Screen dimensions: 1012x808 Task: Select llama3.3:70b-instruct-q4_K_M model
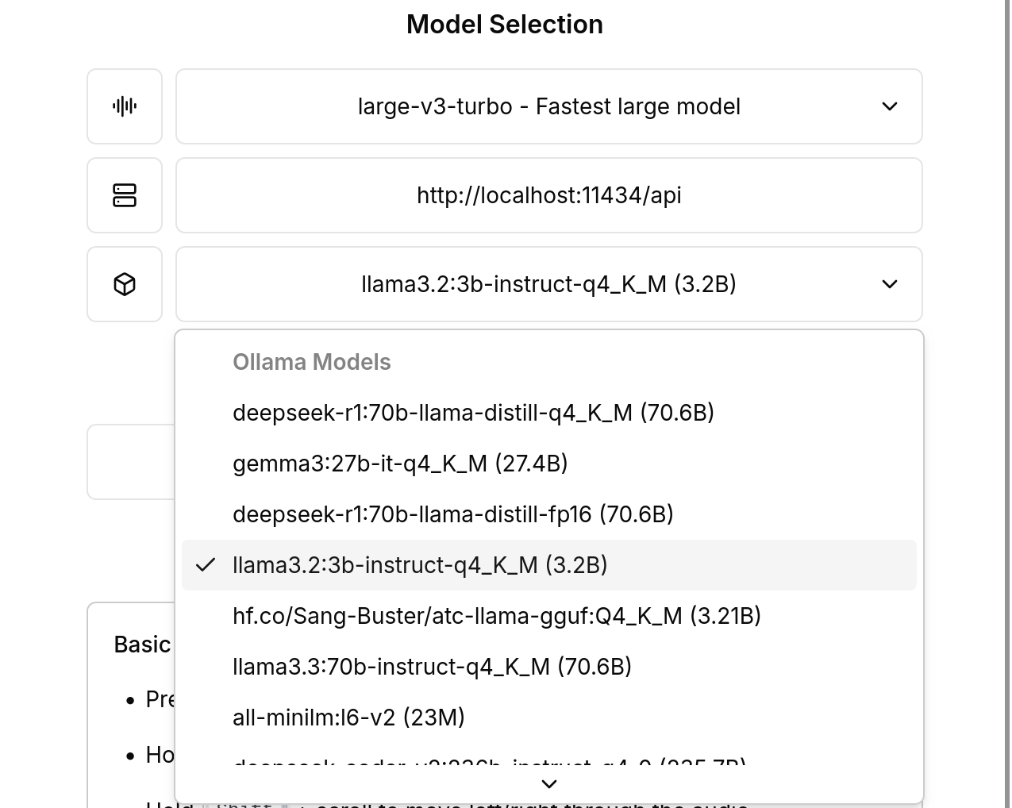coord(432,667)
